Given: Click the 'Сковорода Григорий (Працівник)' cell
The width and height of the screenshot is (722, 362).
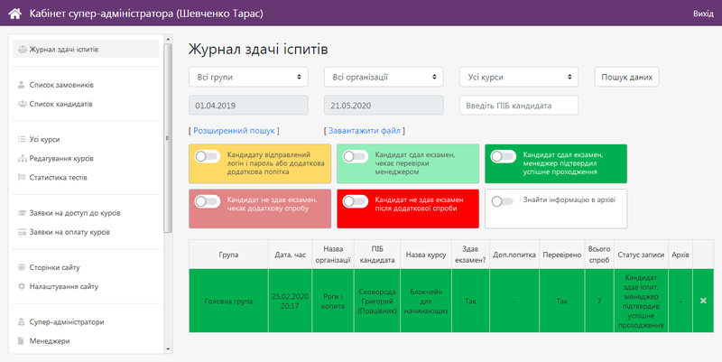Looking at the screenshot, I should point(377,302).
